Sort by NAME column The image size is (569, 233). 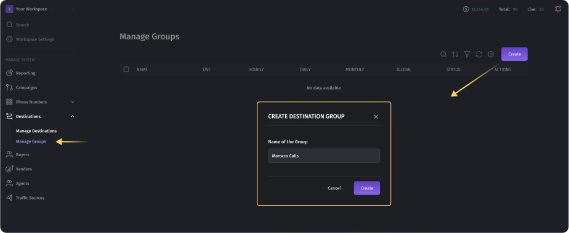pos(142,69)
